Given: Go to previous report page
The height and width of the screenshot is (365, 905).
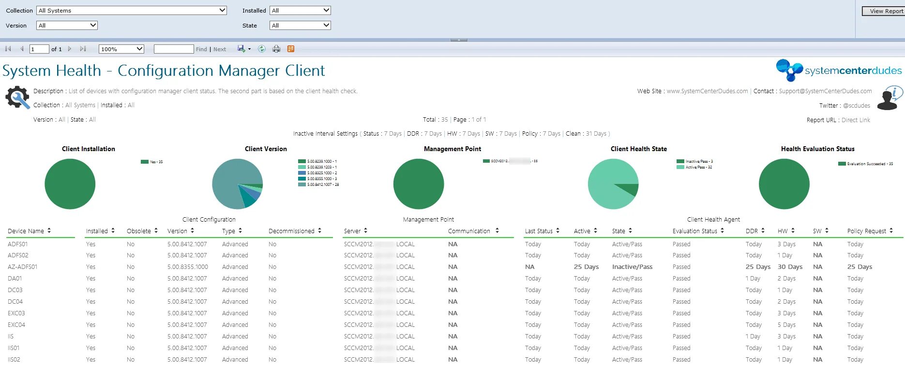Looking at the screenshot, I should pos(22,49).
